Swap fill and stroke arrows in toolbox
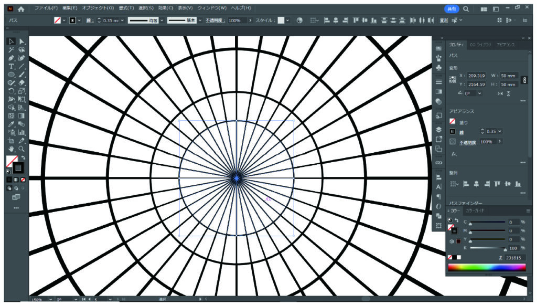Viewport: 537px width, 306px height. click(23, 158)
